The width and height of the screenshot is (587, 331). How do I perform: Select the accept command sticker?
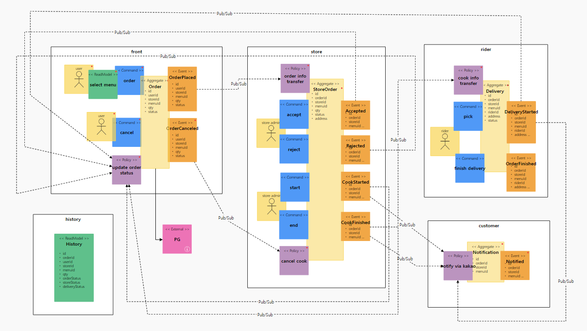tap(294, 114)
